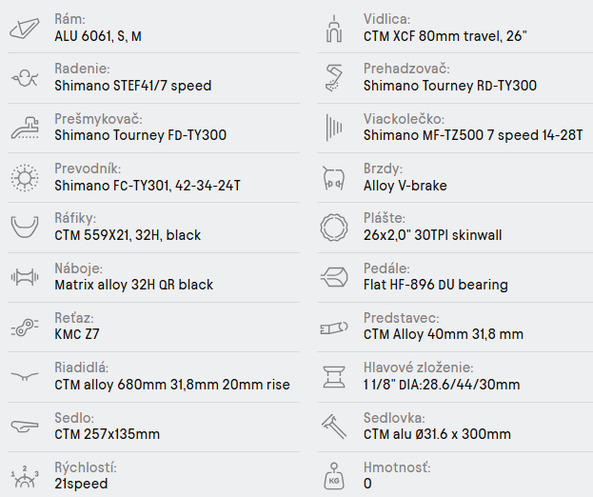Image resolution: width=593 pixels, height=497 pixels.
Task: Click the stem icon next to Predstavec
Action: click(x=332, y=327)
